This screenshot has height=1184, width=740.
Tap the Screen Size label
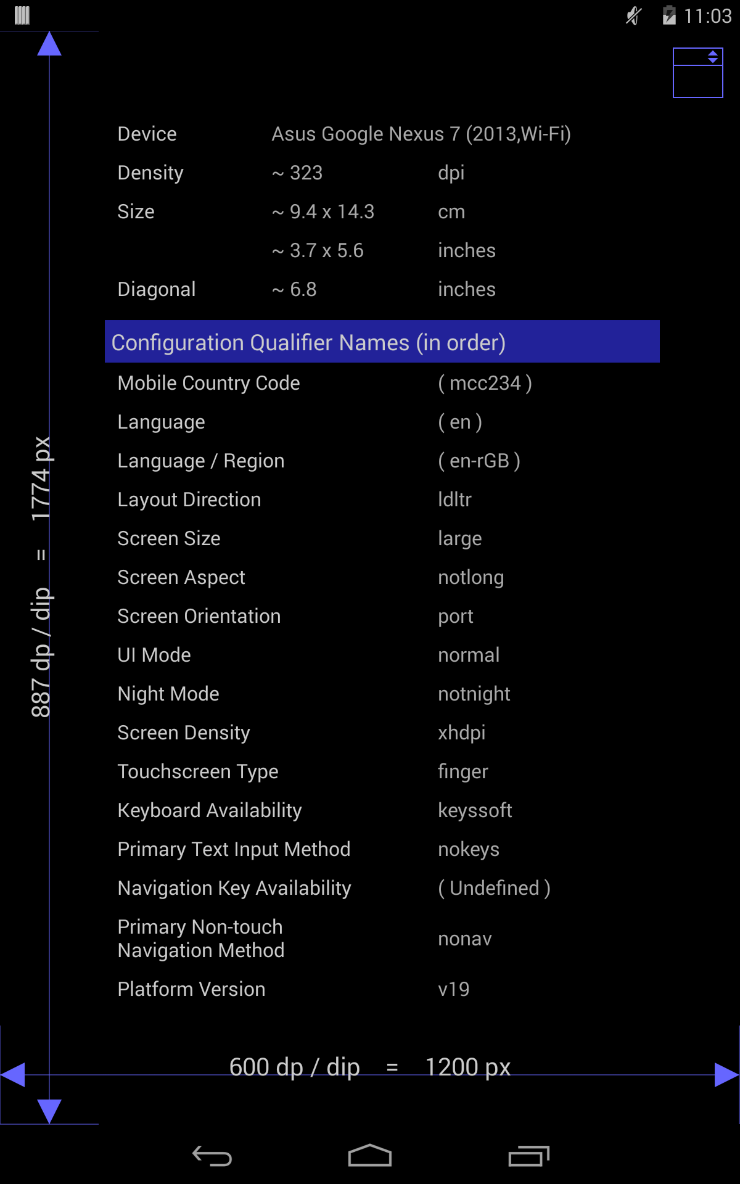point(169,538)
